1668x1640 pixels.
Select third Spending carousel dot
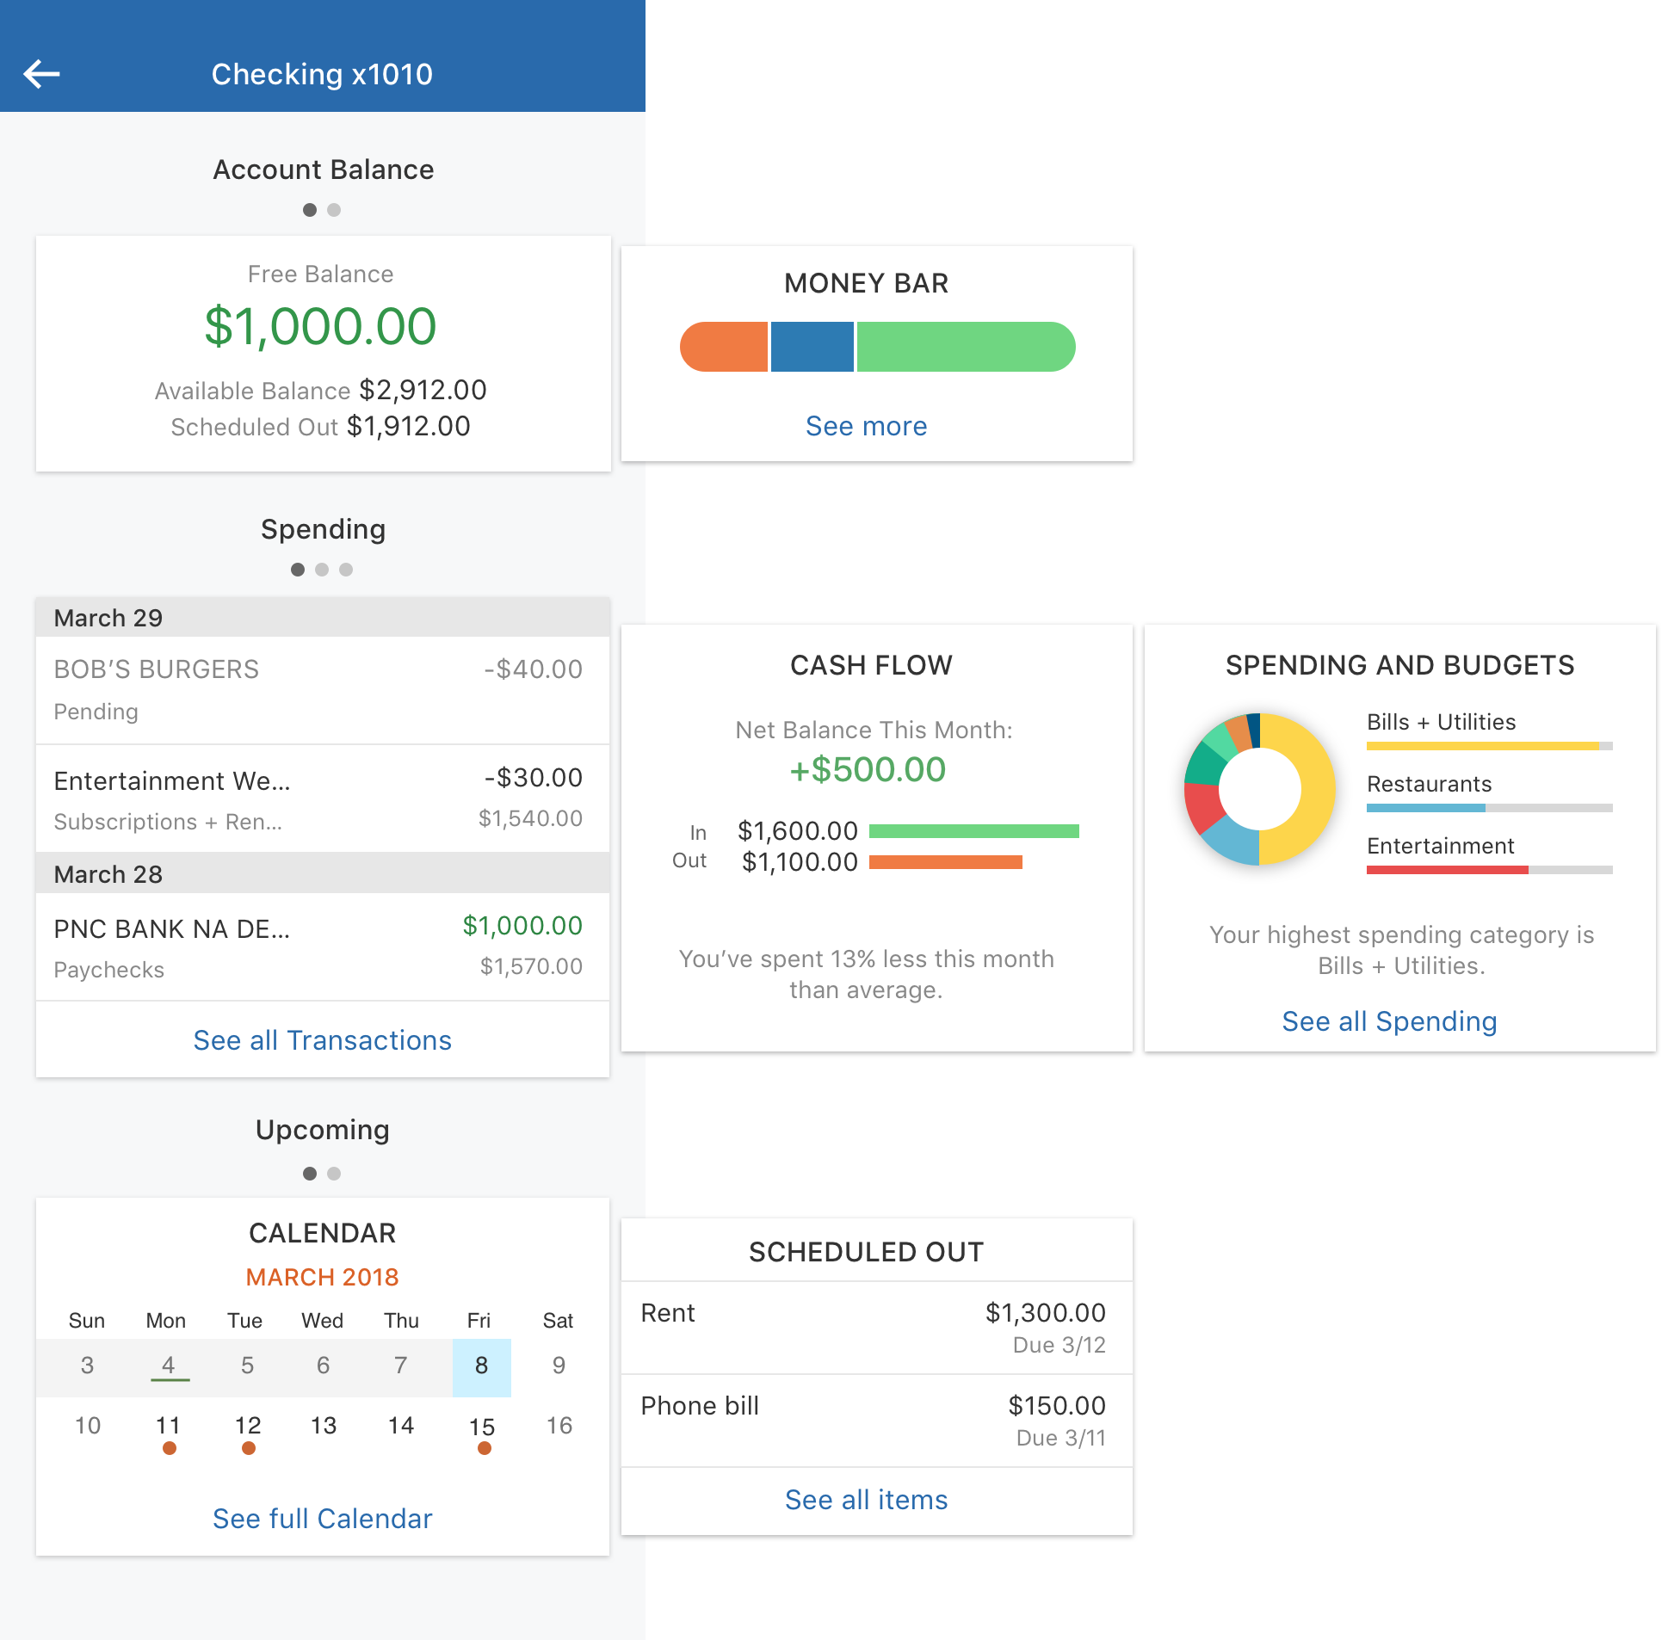point(346,570)
